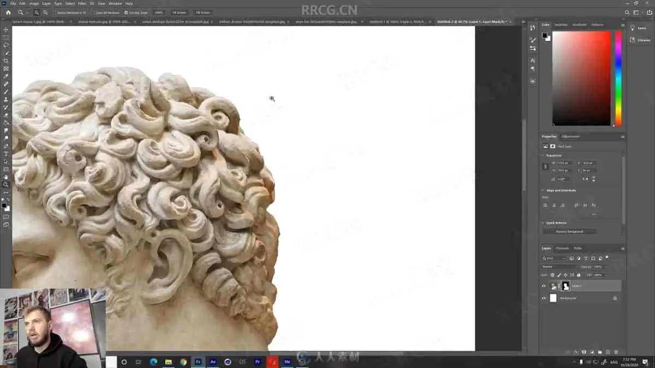Click the Remove Background button
This screenshot has width=655, height=368.
pyautogui.click(x=569, y=232)
